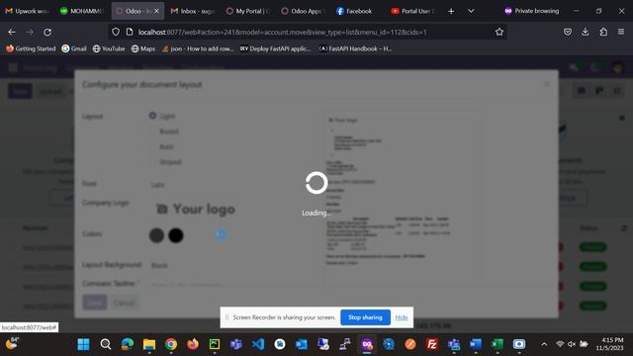Select the Light layout option
Screen dimensions: 633x356
(x=152, y=116)
